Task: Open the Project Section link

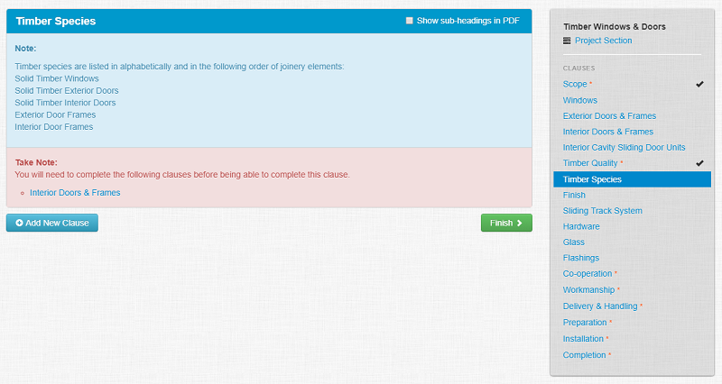Action: [603, 41]
